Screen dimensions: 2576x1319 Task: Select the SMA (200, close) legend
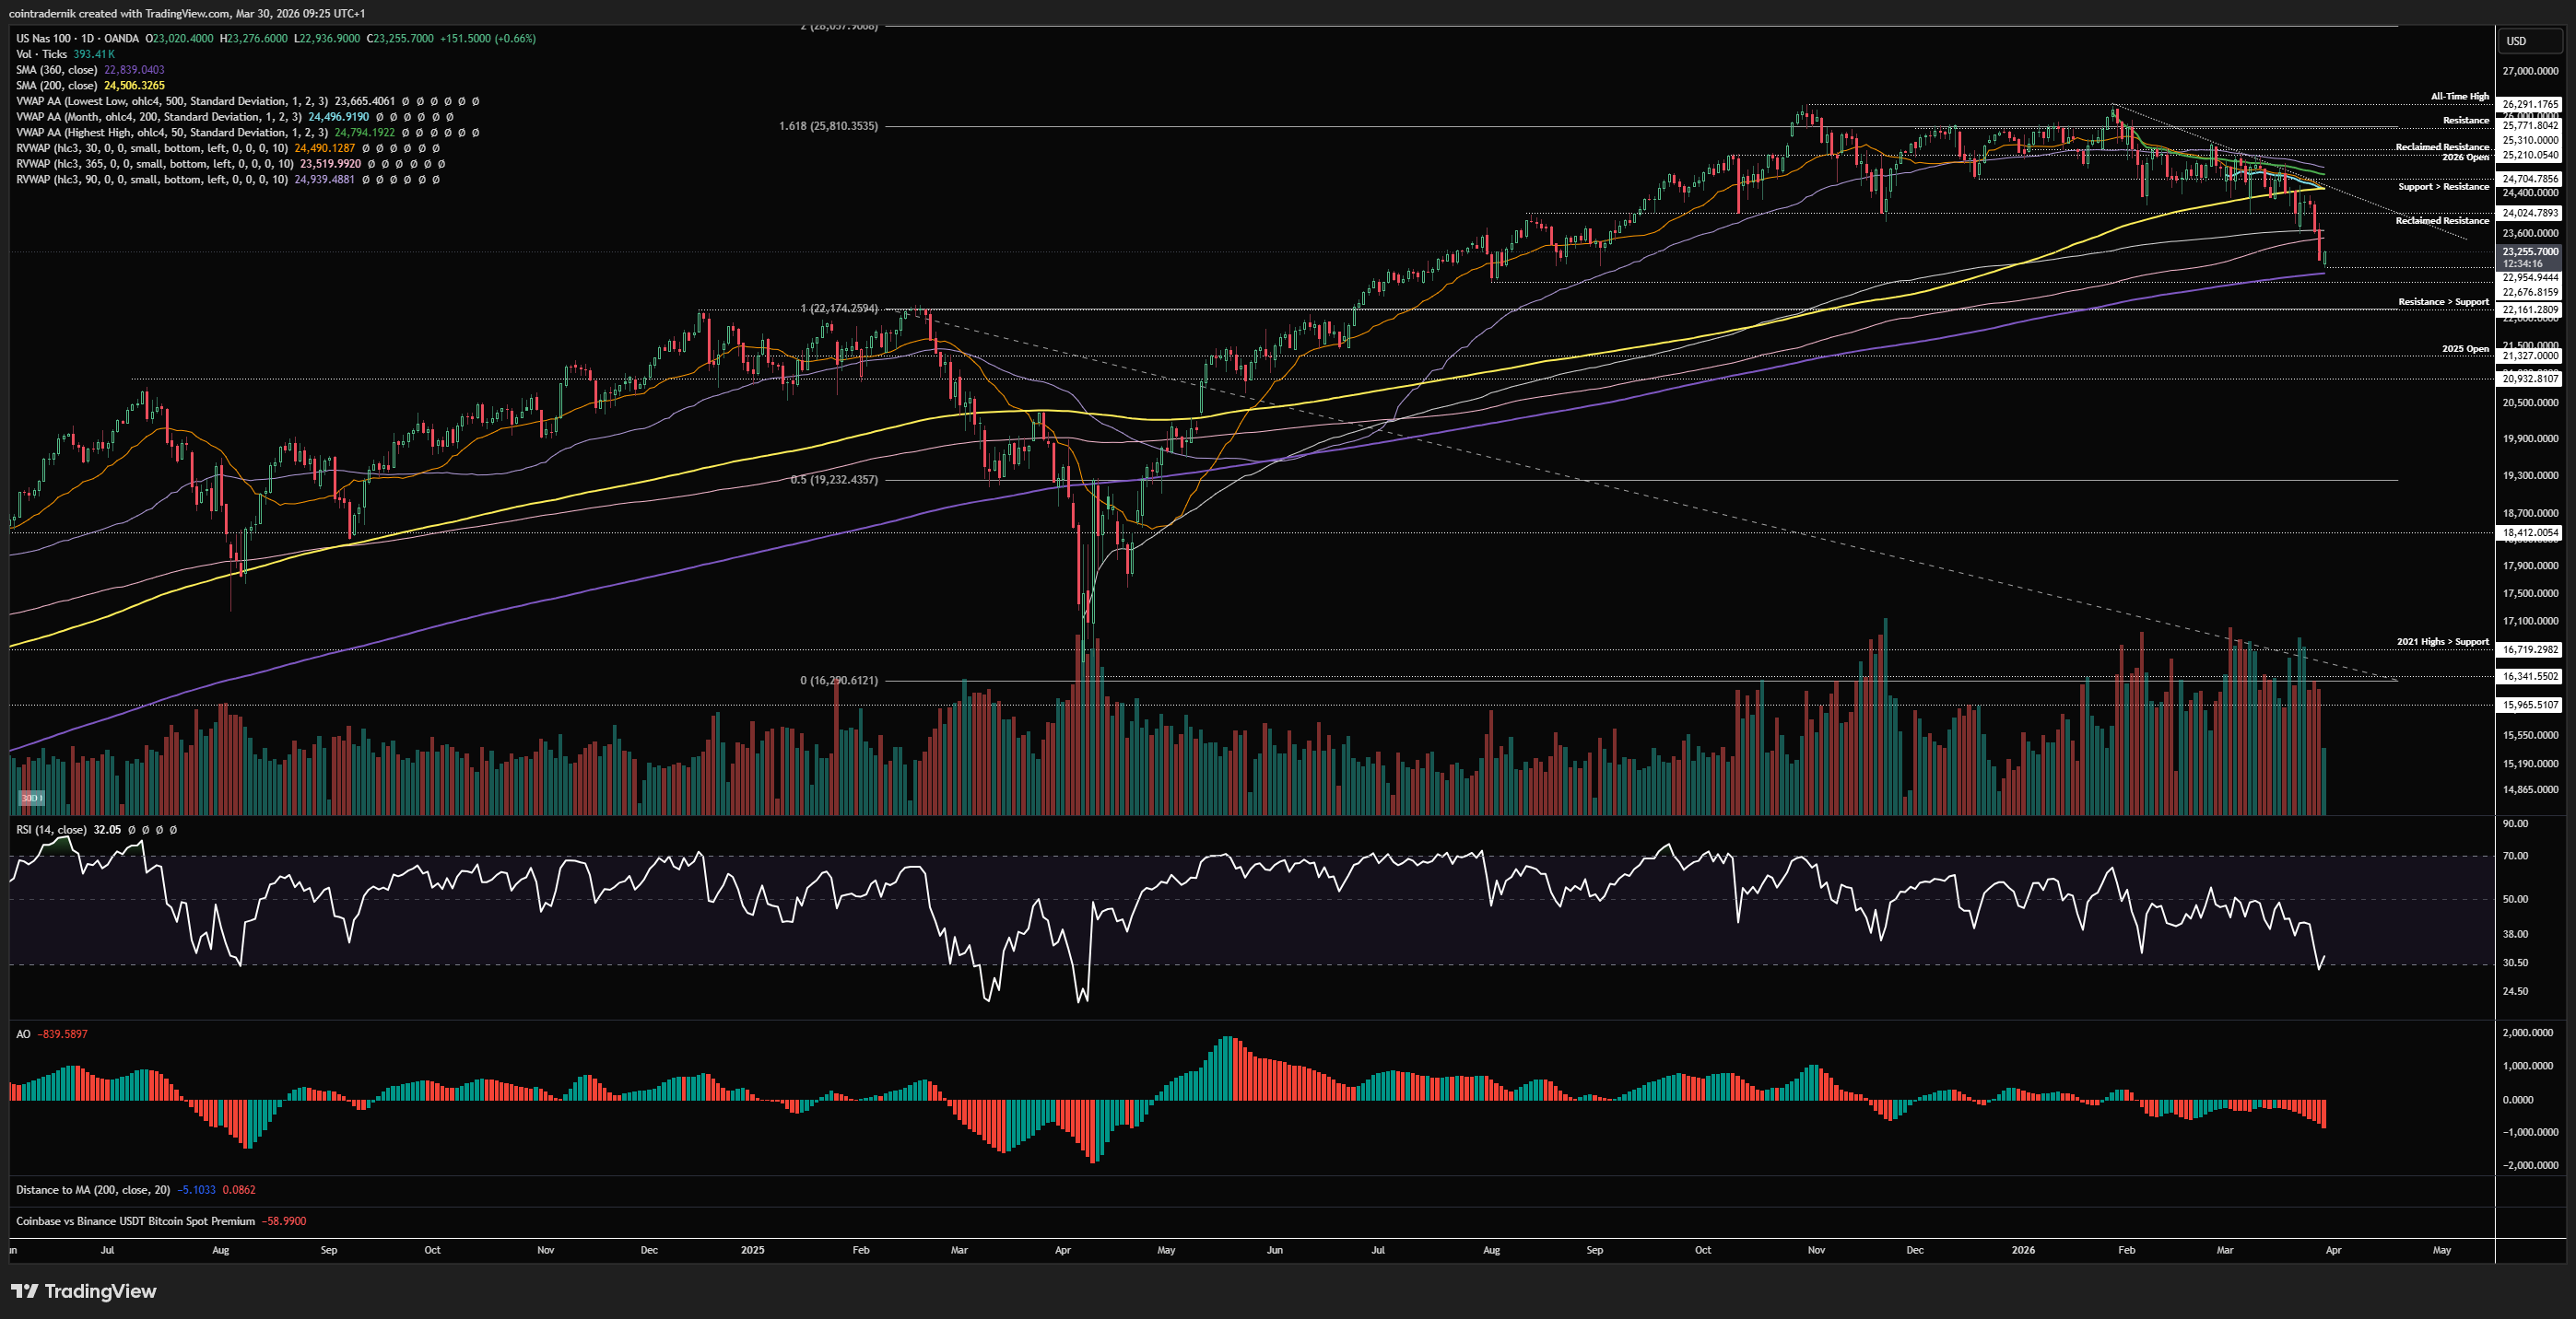point(56,85)
